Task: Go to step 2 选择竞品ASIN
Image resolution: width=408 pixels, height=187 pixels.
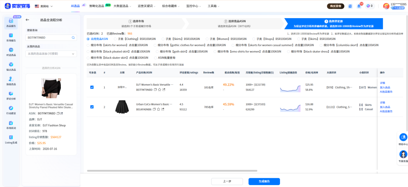Action: click(x=235, y=23)
